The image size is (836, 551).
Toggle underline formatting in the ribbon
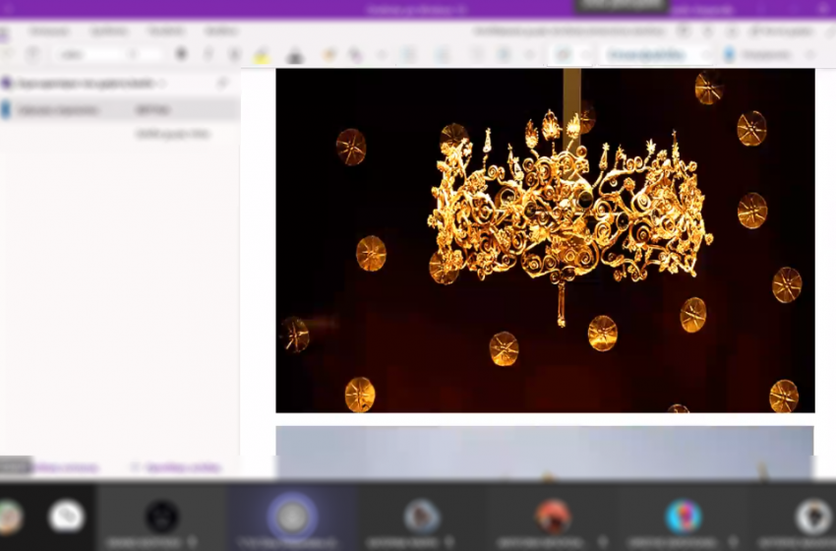point(234,54)
